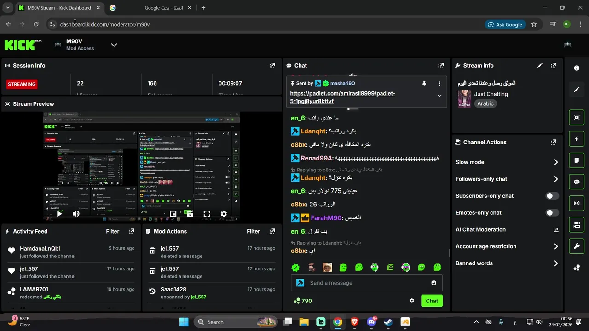Screen dimensions: 589x331
Task: Select the pencil edit icon in the right sidebar
Action: point(577,90)
